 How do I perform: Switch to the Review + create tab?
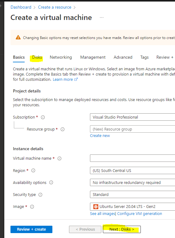[165, 57]
